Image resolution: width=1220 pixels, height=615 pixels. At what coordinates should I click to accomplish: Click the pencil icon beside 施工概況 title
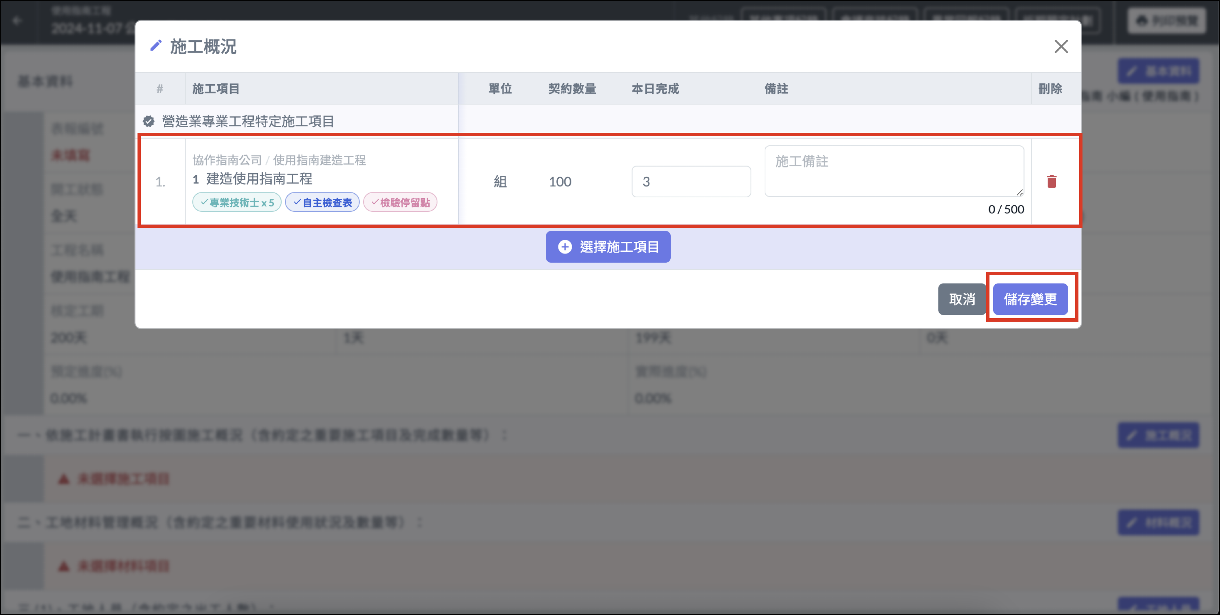point(156,46)
